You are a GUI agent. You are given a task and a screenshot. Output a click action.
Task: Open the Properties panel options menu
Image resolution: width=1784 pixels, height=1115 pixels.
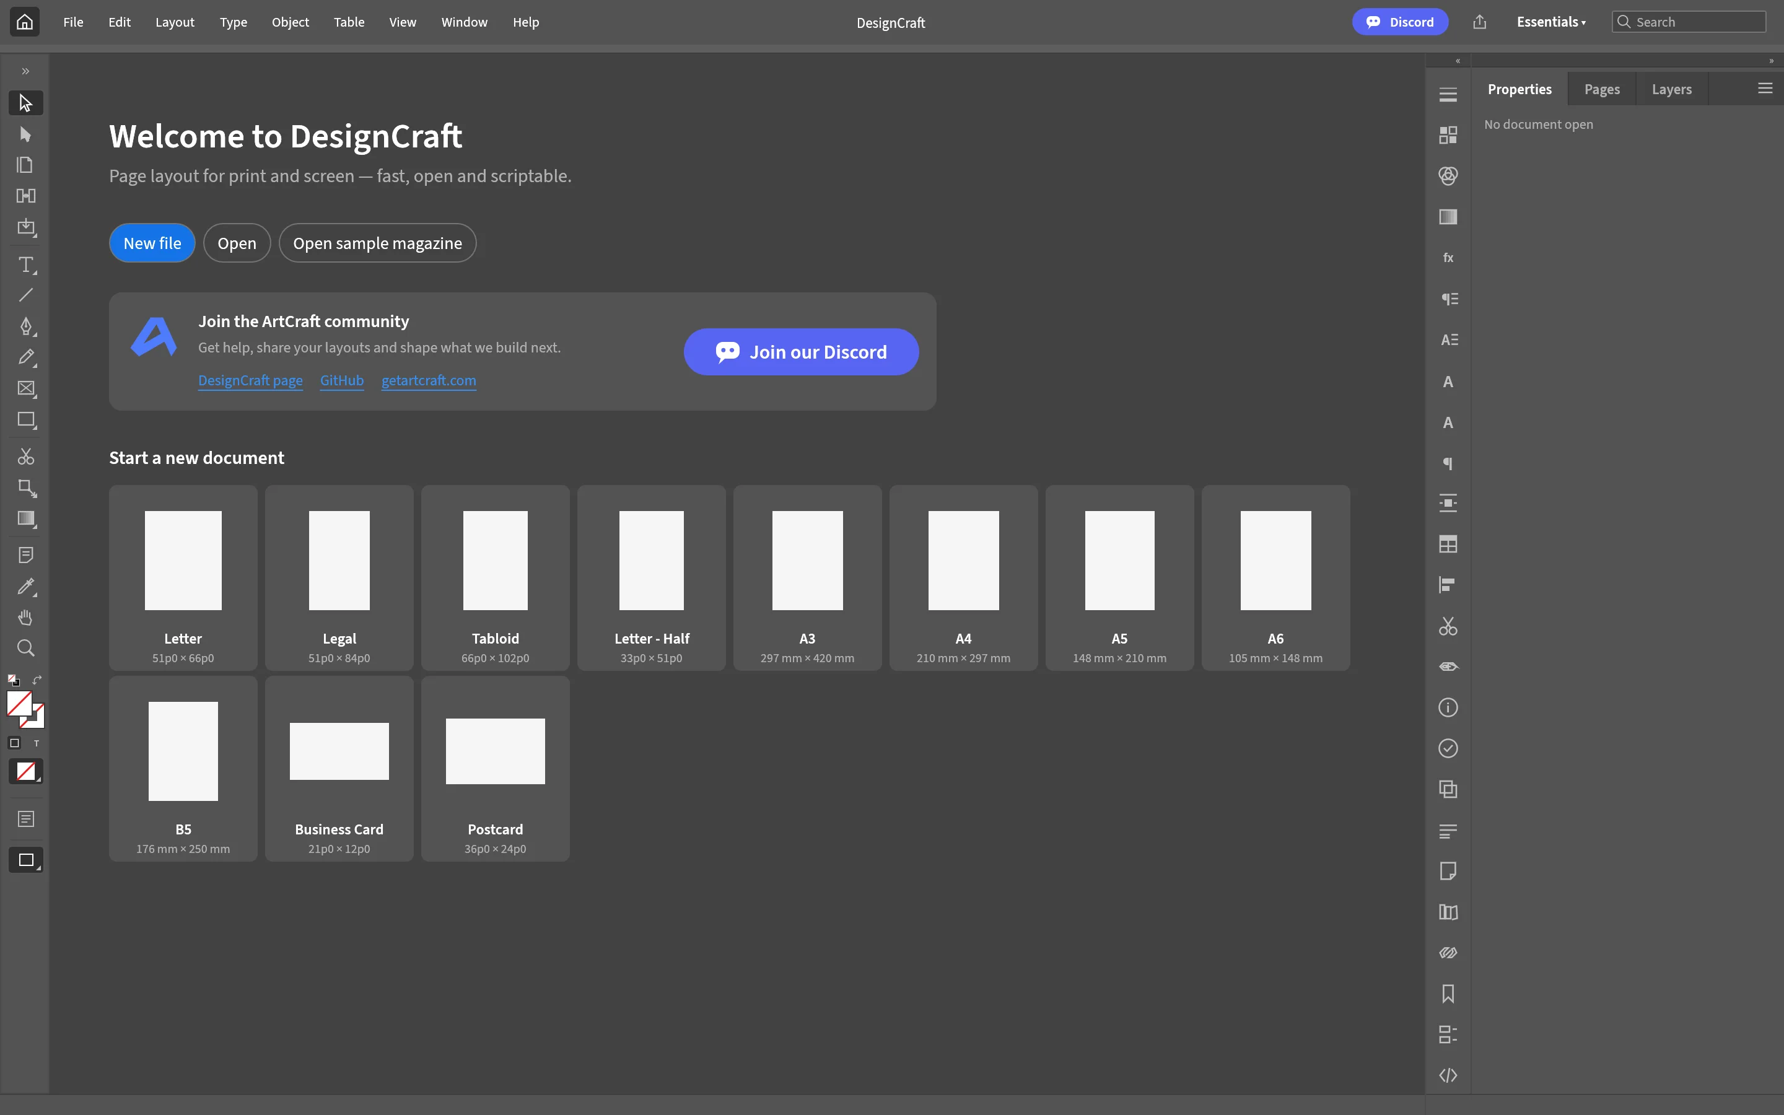point(1765,89)
